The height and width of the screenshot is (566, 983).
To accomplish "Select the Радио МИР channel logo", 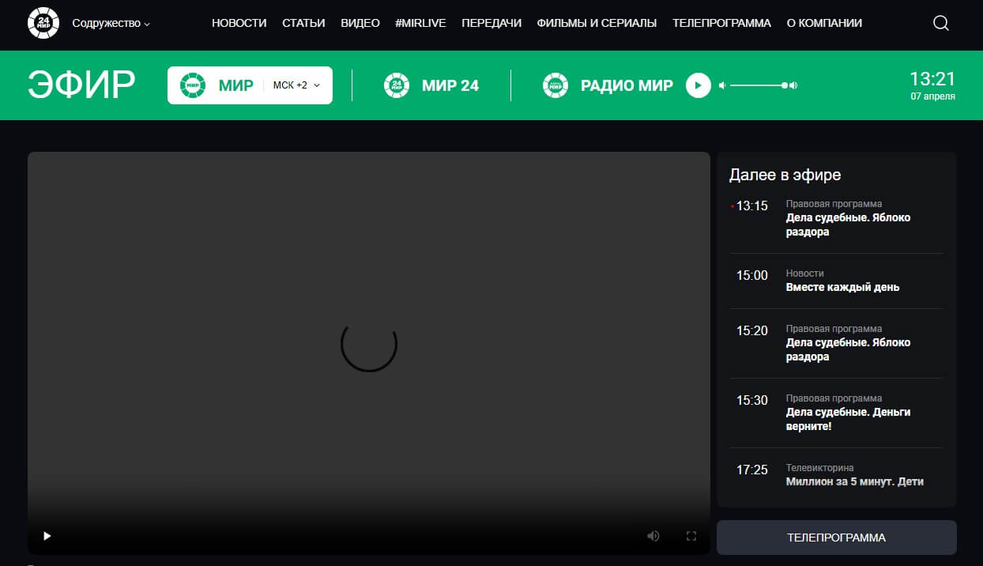I will point(556,85).
